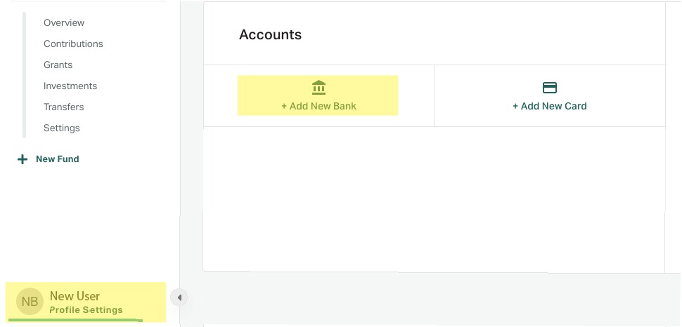Navigate to Transfers

63,107
